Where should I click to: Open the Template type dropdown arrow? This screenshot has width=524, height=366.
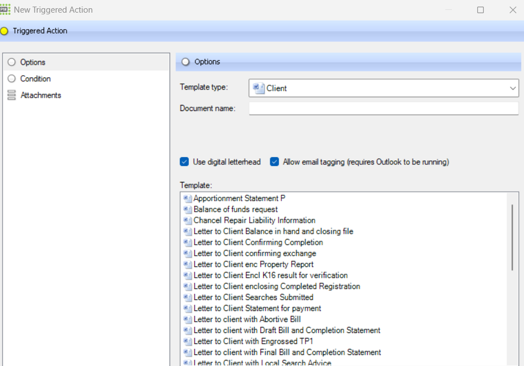click(512, 88)
